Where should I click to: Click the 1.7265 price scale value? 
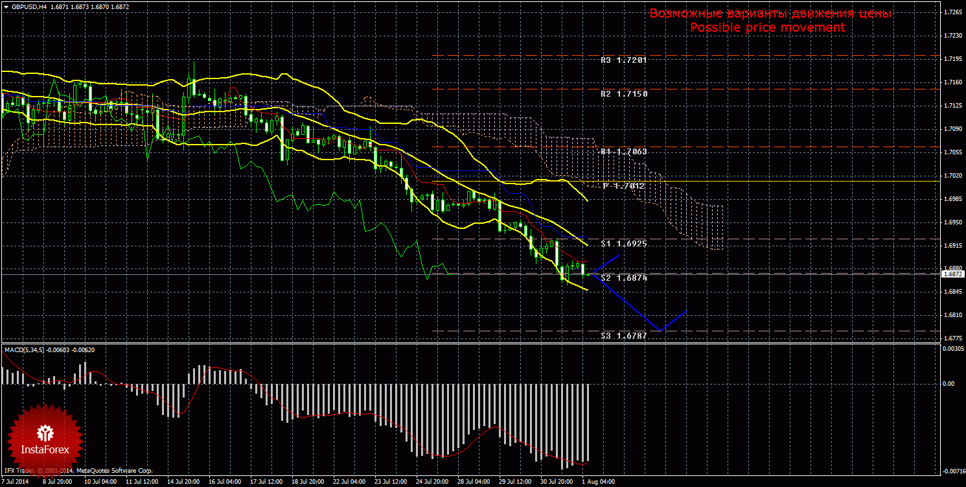coord(952,12)
